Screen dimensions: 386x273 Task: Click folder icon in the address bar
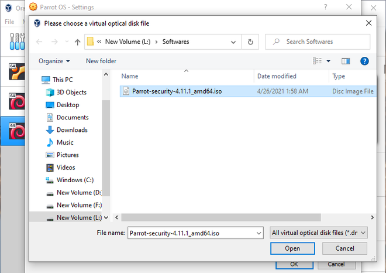coord(90,42)
